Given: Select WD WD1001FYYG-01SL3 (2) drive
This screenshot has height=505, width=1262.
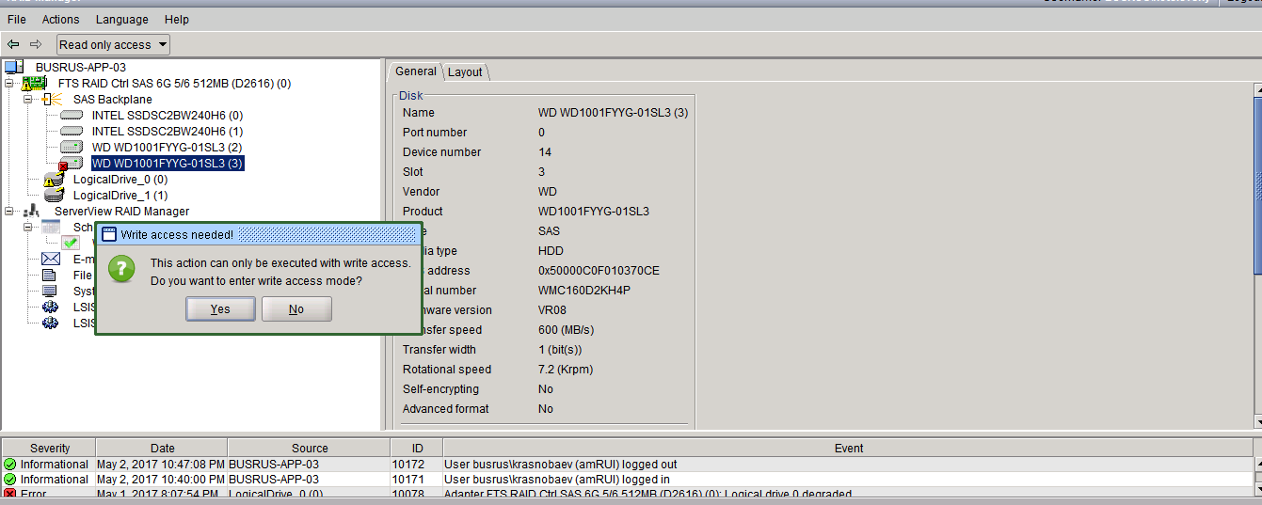Looking at the screenshot, I should (167, 148).
